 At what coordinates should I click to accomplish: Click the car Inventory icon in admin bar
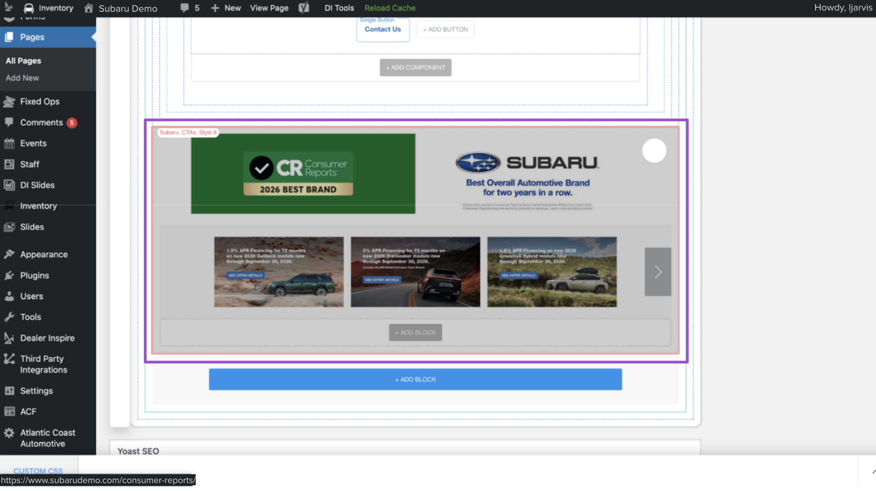pyautogui.click(x=29, y=8)
